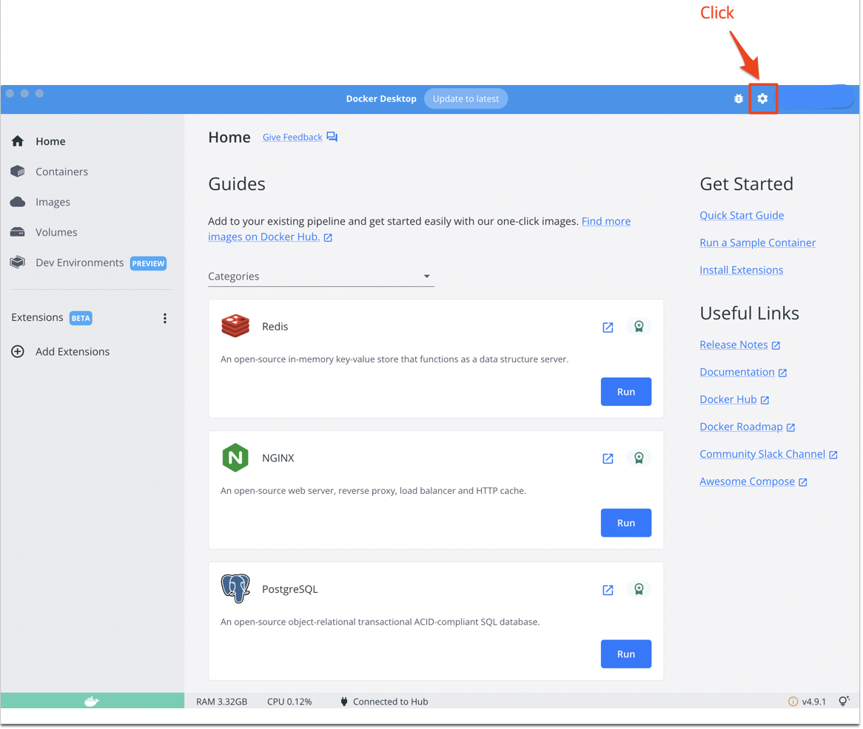
Task: Click the PostgreSQL official image badge
Action: [x=639, y=589]
